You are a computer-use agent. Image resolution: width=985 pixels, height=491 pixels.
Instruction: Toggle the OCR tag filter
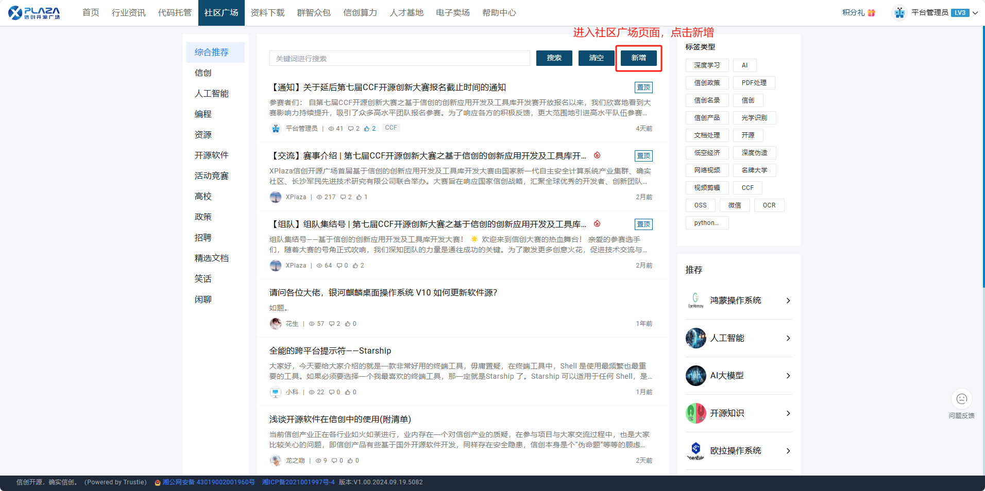tap(769, 205)
